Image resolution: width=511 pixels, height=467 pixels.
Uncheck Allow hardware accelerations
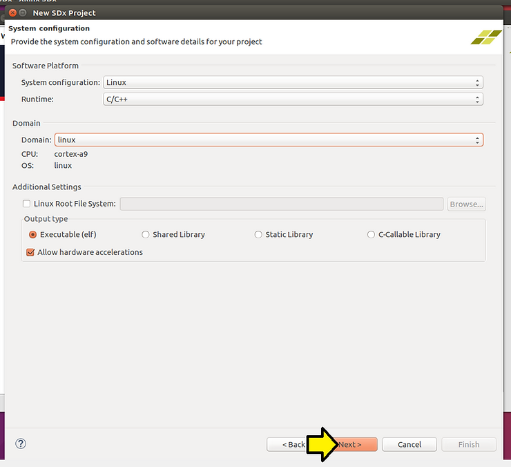coord(30,252)
